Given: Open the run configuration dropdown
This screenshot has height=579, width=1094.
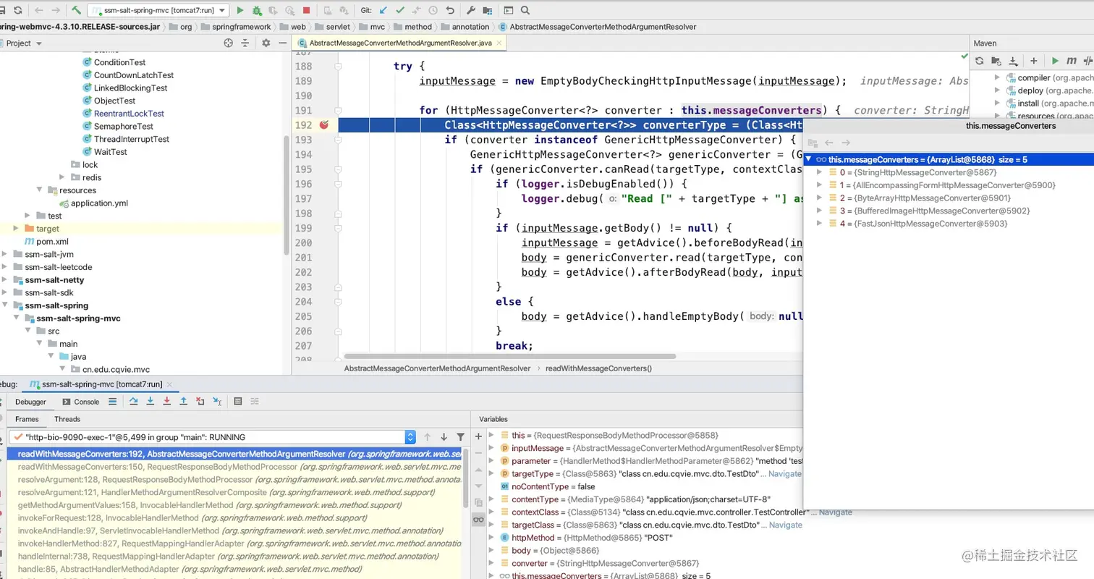Looking at the screenshot, I should point(221,10).
